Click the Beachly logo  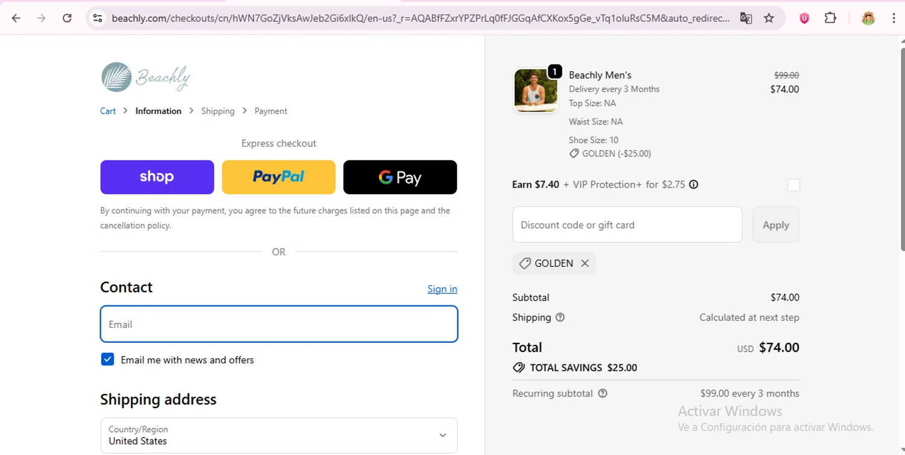tap(145, 77)
